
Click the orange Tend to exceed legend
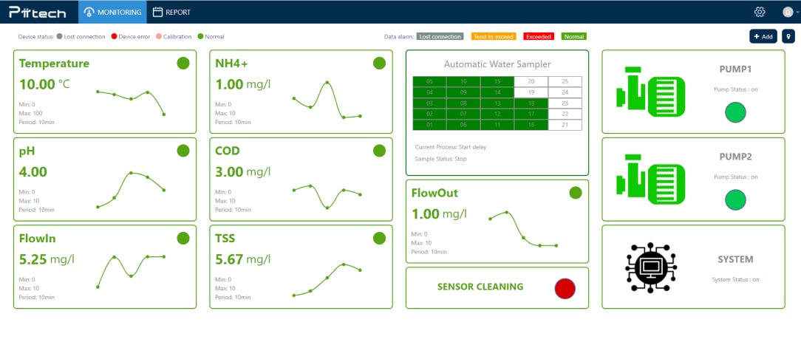tap(494, 37)
